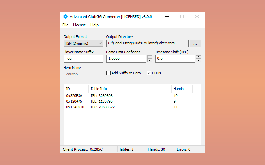Browse for output directory with ellipsis button

pyautogui.click(x=195, y=43)
